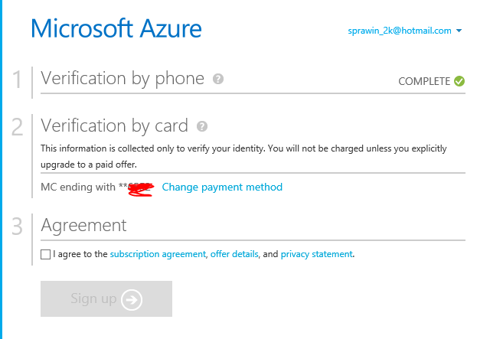Expand the Verification by phone section heading
Viewport: 490px width, 339px height.
[122, 78]
